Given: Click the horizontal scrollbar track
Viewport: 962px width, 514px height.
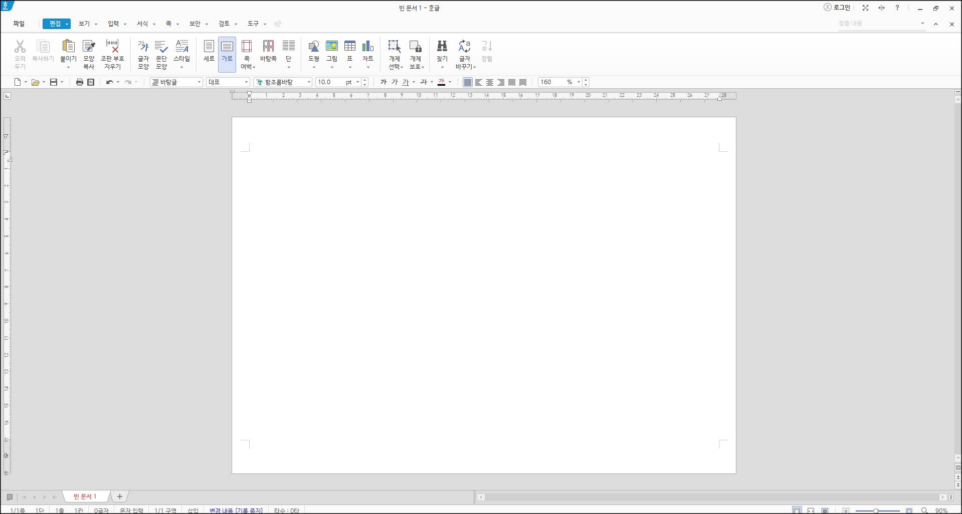Looking at the screenshot, I should pos(712,497).
